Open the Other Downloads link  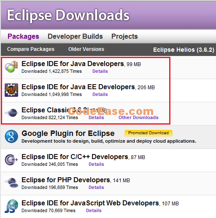(x=138, y=117)
